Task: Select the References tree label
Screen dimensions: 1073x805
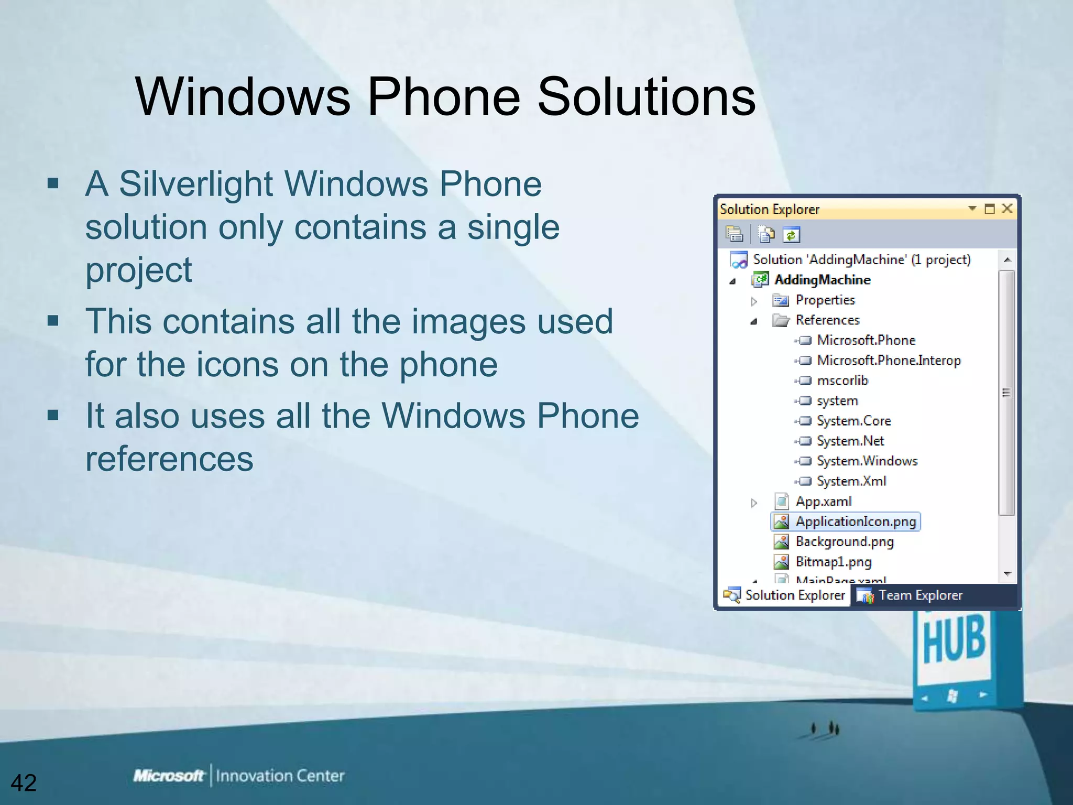Action: coord(828,320)
